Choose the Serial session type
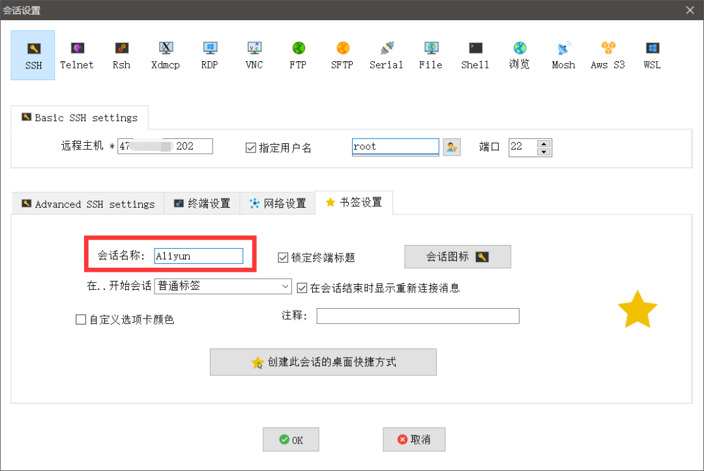704x471 pixels. click(x=386, y=55)
